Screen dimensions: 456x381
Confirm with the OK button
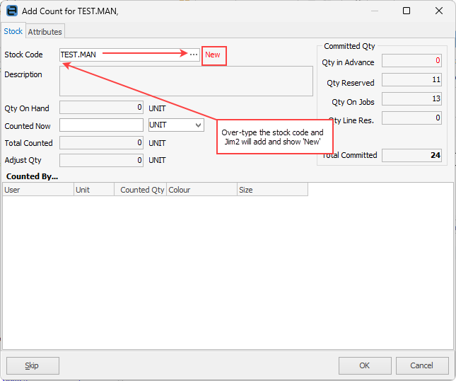(365, 365)
